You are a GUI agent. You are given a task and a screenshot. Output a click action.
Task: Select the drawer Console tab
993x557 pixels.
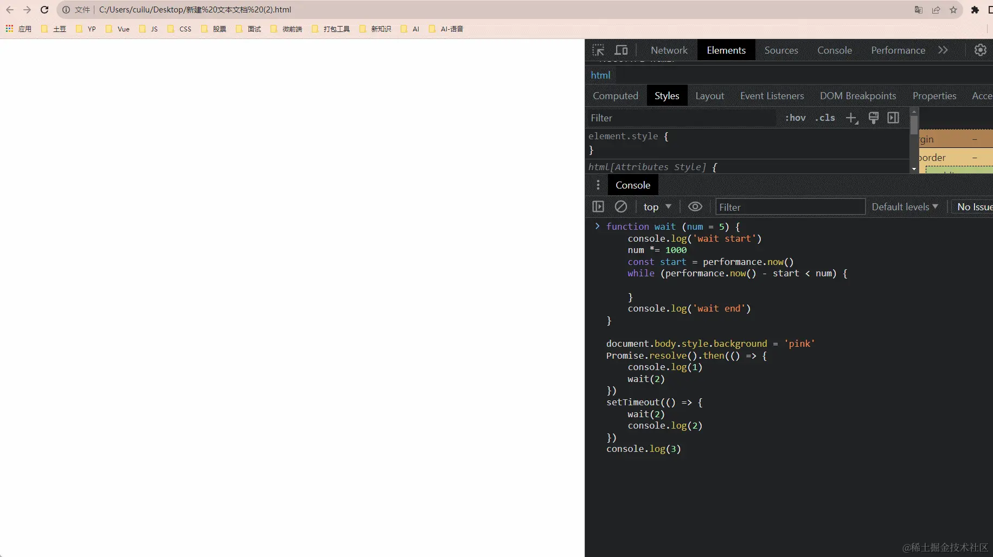[x=633, y=185]
